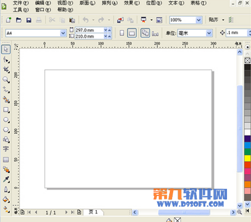The height and width of the screenshot is (222, 251).
Task: Go to the next page arrow
Action: point(66,212)
